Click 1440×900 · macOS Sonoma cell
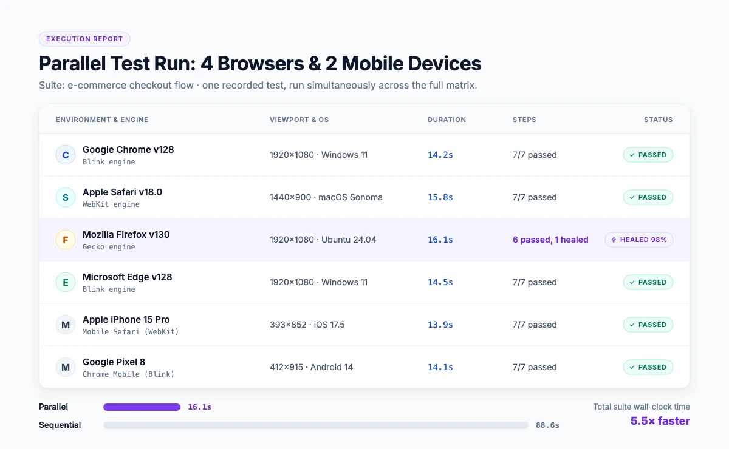Viewport: 729px width, 449px height. 326,197
